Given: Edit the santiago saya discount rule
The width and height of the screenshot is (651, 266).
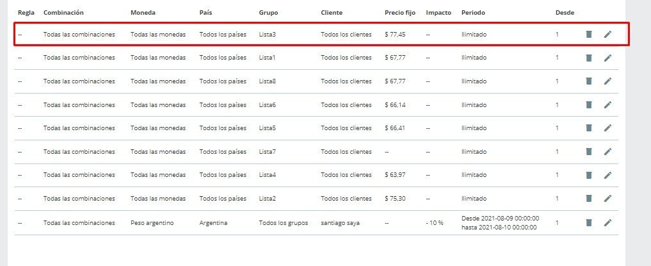Looking at the screenshot, I should 607,222.
